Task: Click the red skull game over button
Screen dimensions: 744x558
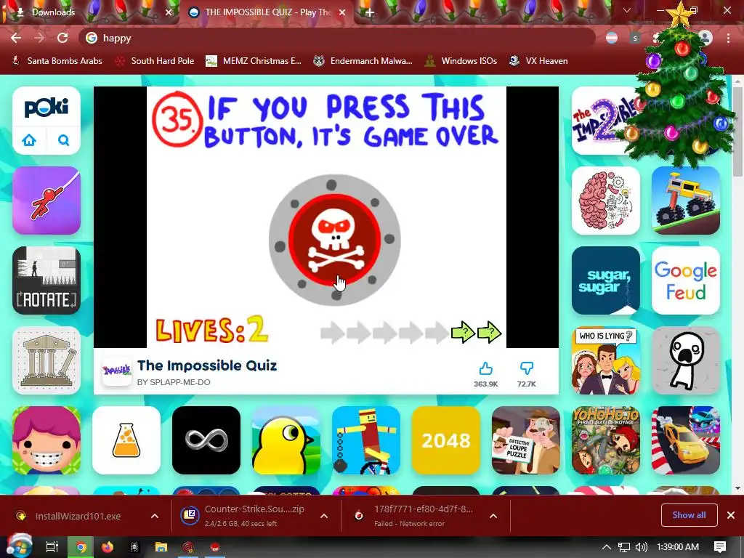Action: click(x=334, y=240)
